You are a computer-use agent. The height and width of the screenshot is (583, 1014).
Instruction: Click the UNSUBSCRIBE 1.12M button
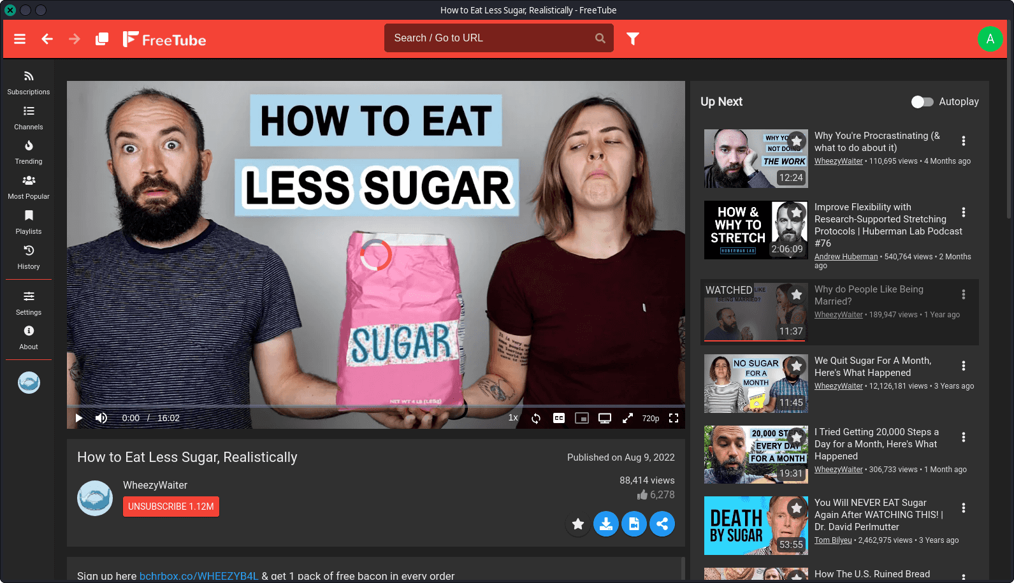[171, 507]
